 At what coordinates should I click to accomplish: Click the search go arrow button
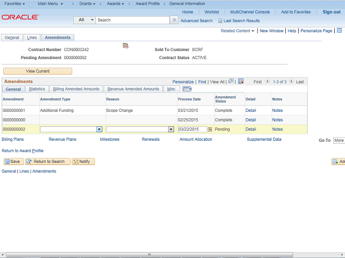[x=174, y=20]
